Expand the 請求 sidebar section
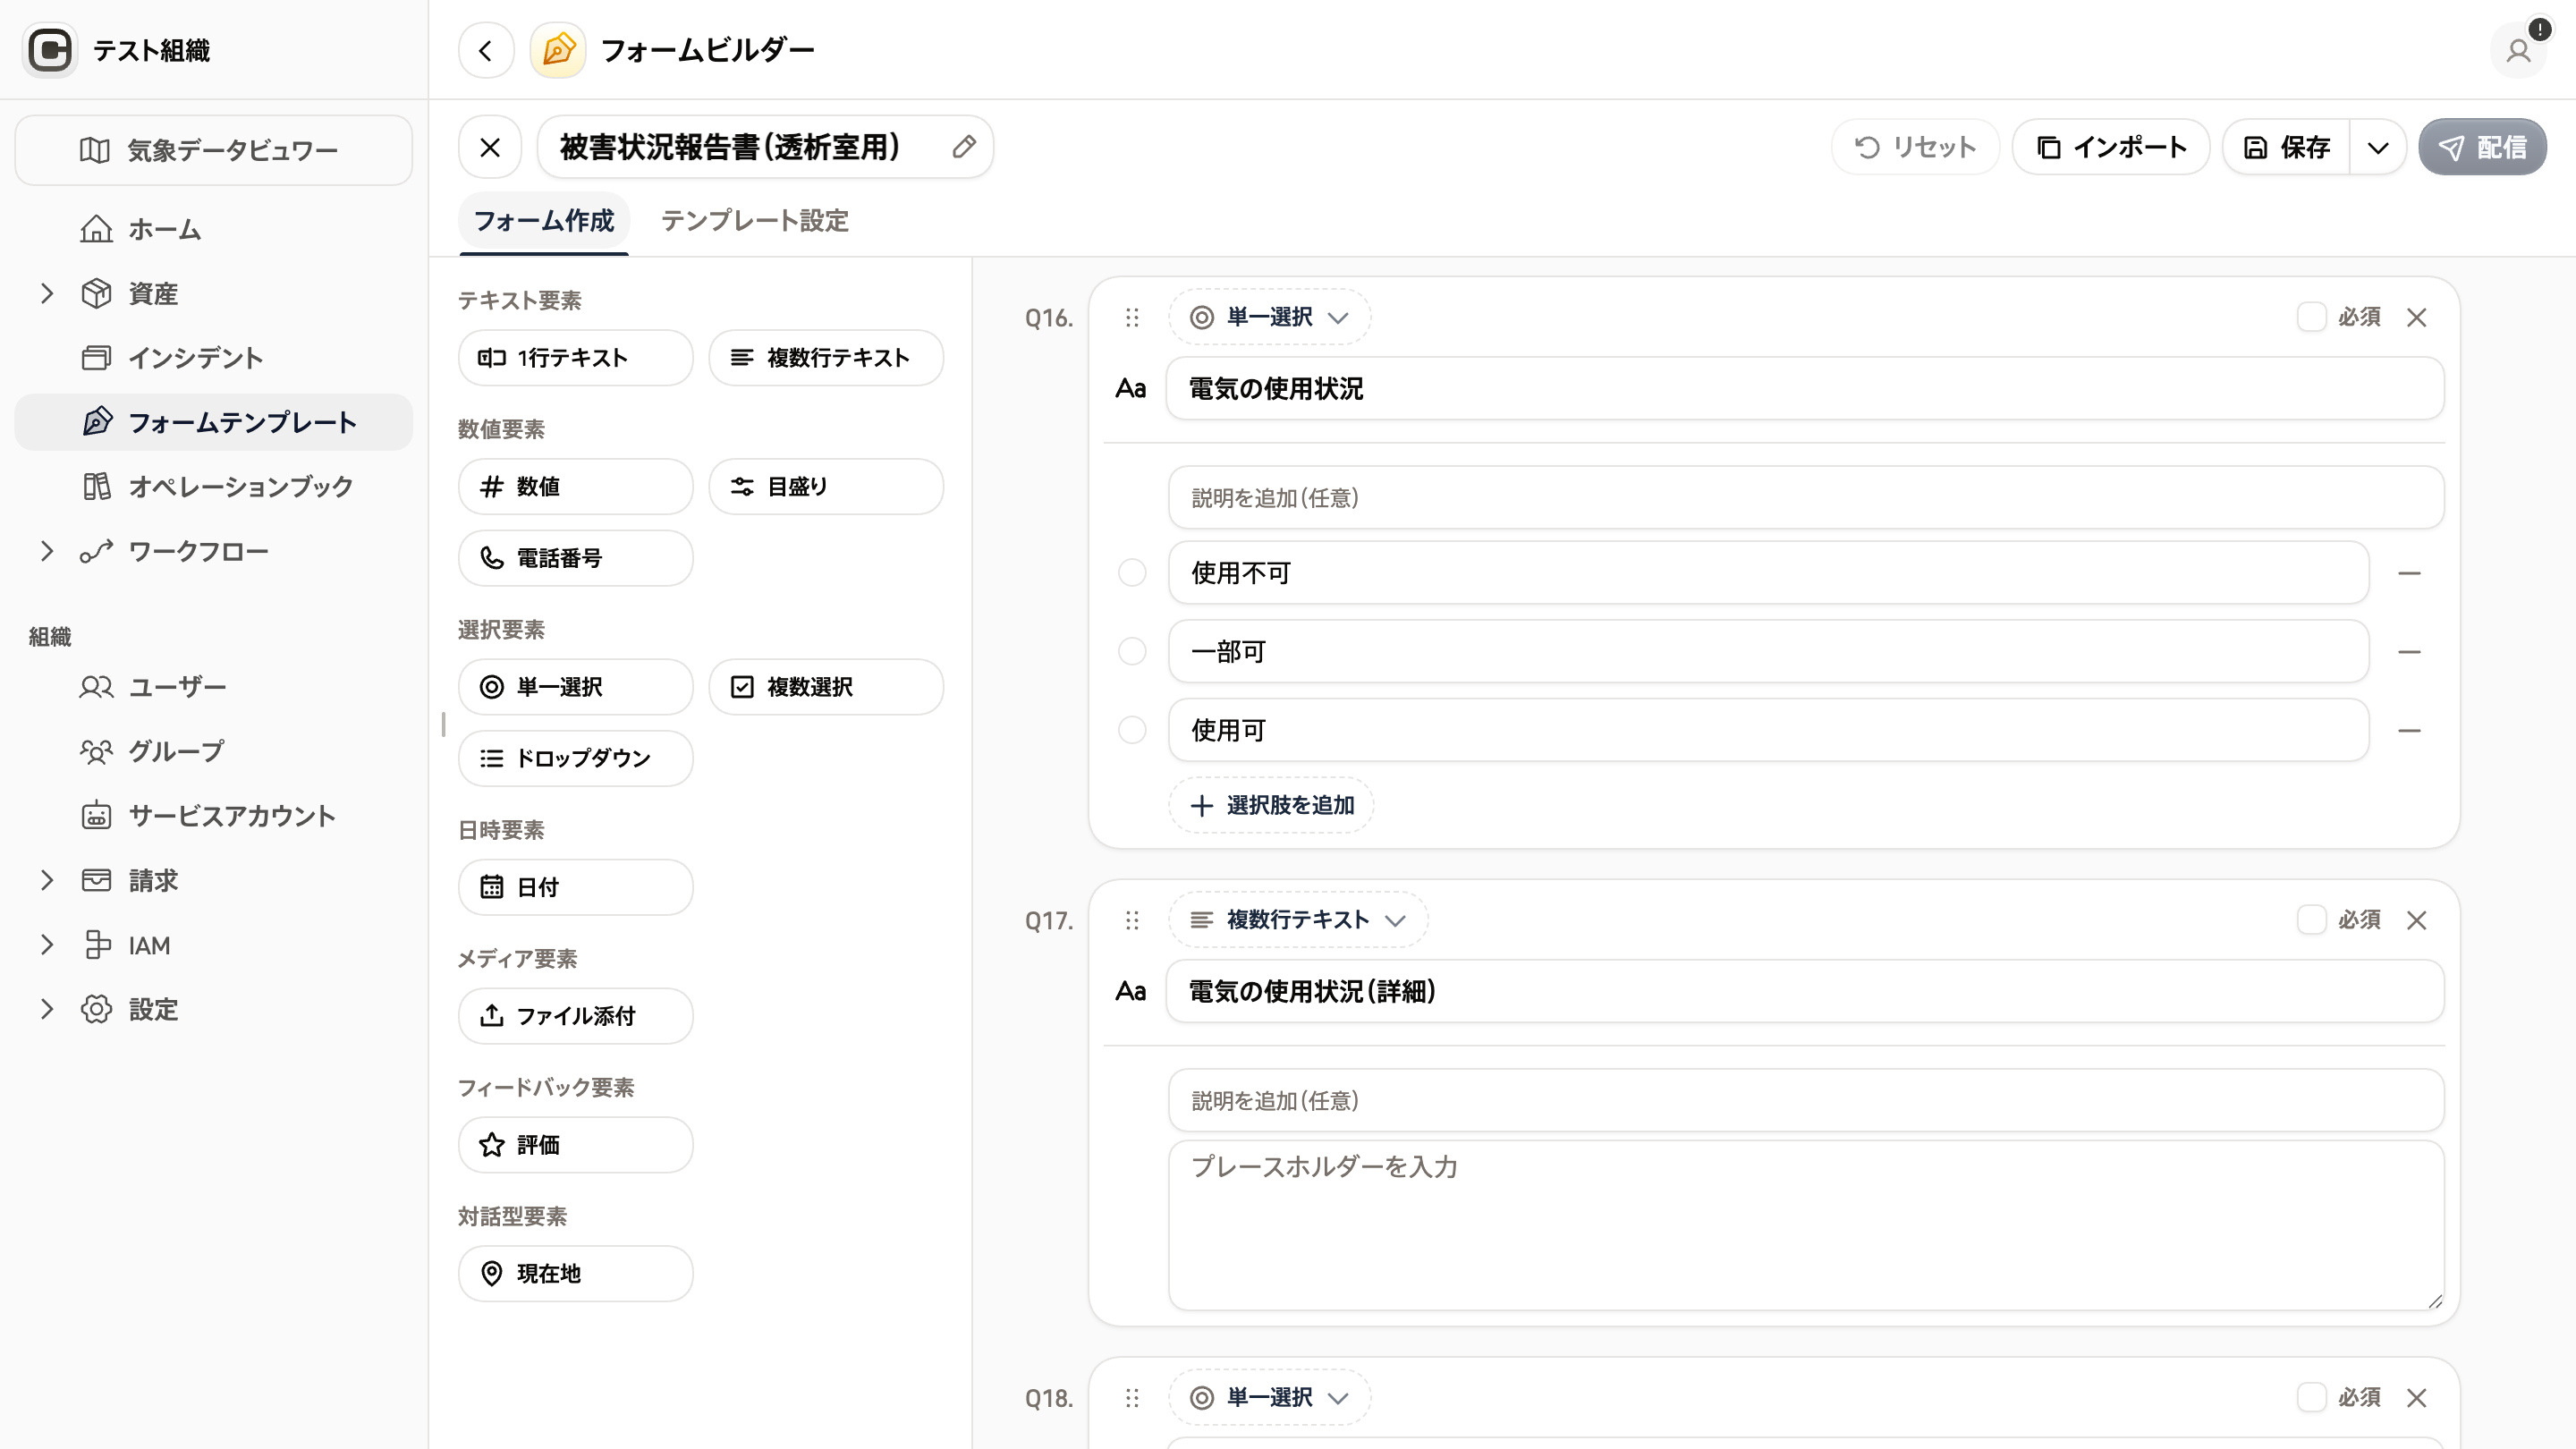 click(46, 881)
